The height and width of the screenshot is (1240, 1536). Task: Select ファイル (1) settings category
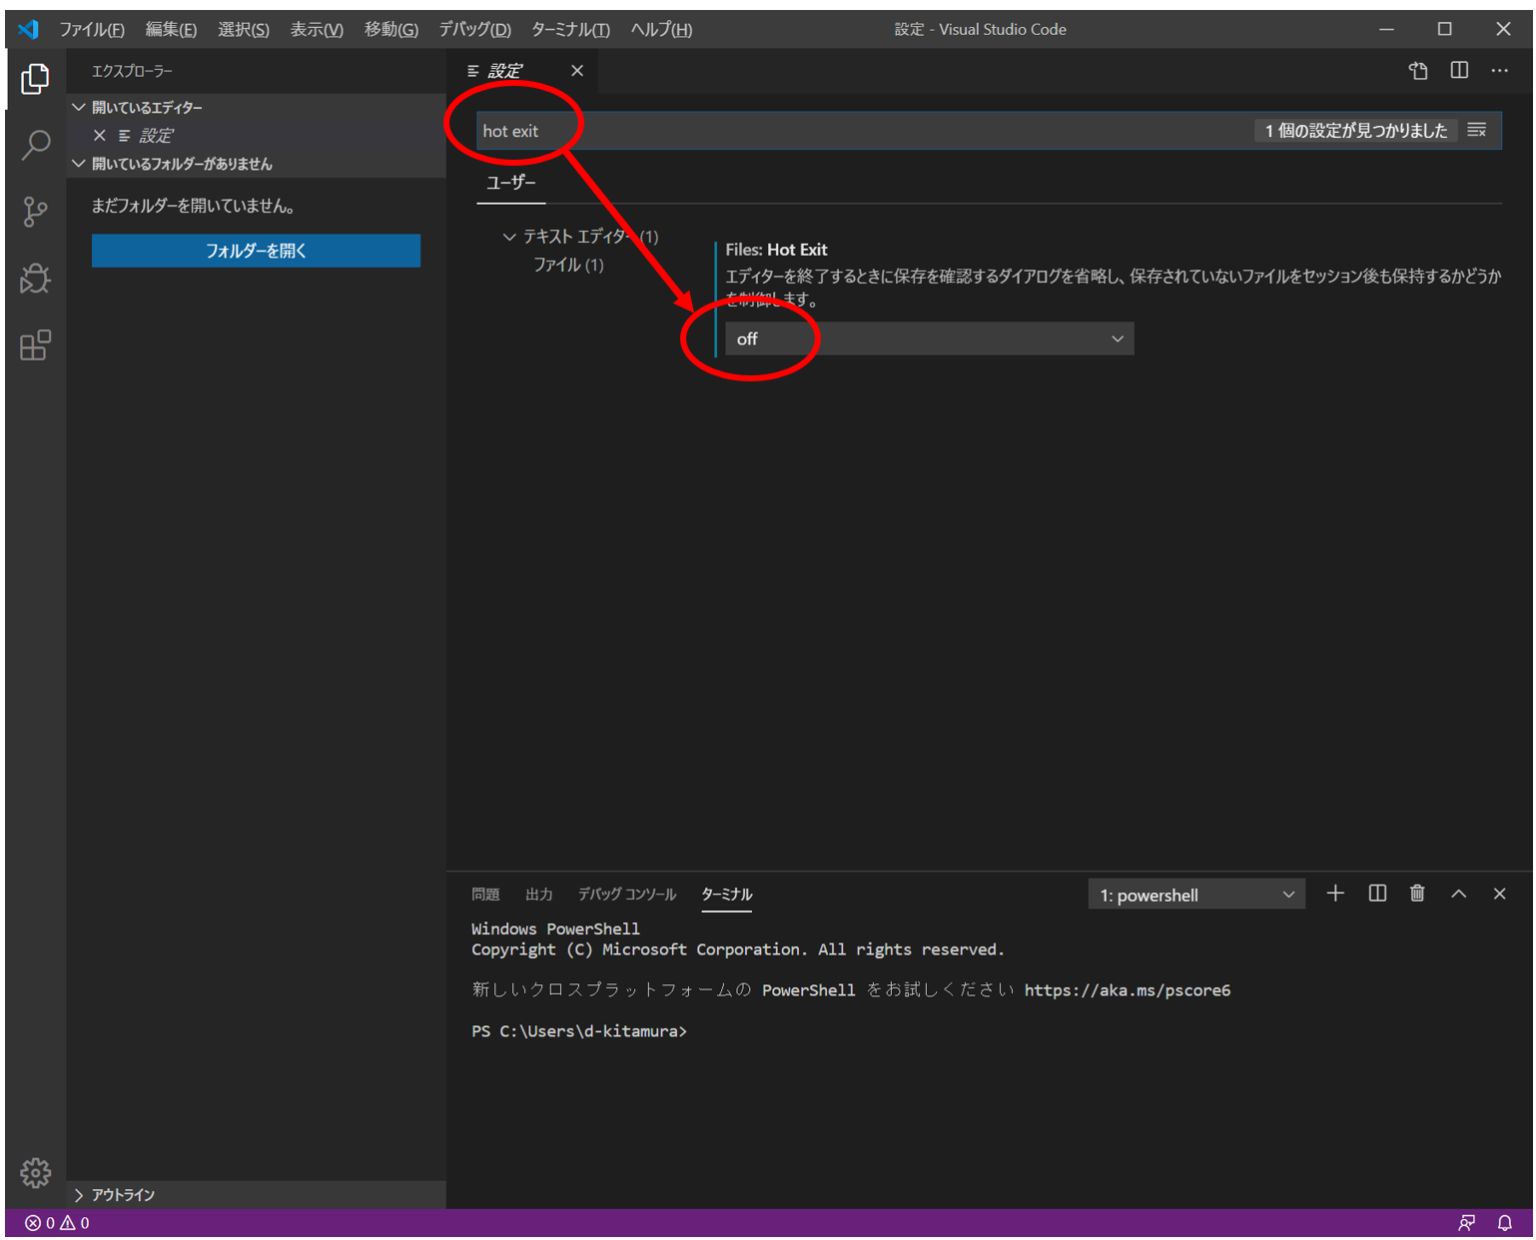click(x=568, y=265)
